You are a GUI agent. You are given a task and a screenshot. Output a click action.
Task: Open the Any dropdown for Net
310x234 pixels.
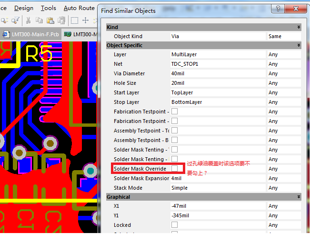tap(284, 64)
